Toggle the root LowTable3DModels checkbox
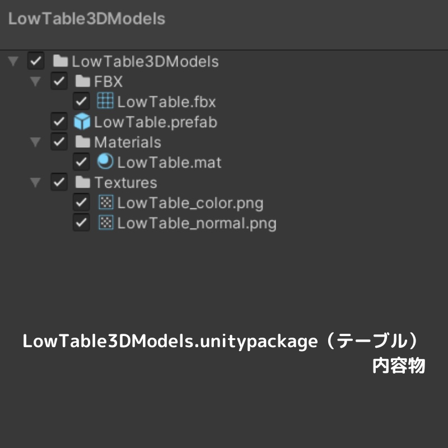This screenshot has height=448, width=448. coord(36,61)
